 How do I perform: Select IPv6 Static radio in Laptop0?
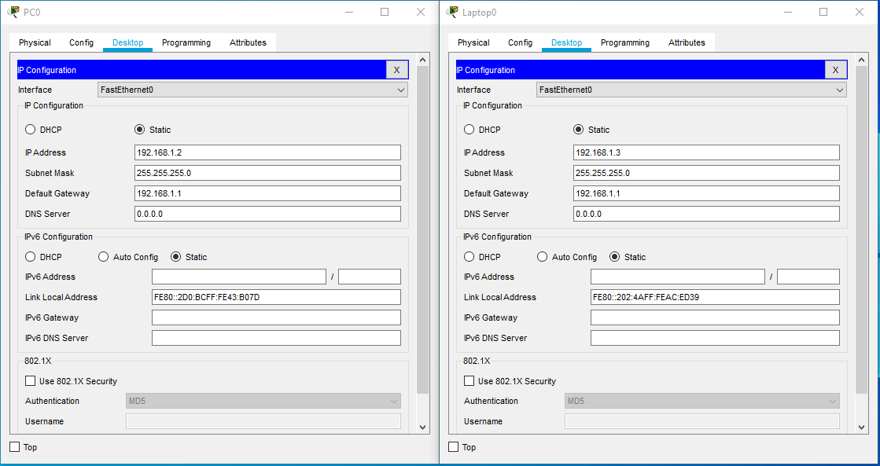[614, 257]
